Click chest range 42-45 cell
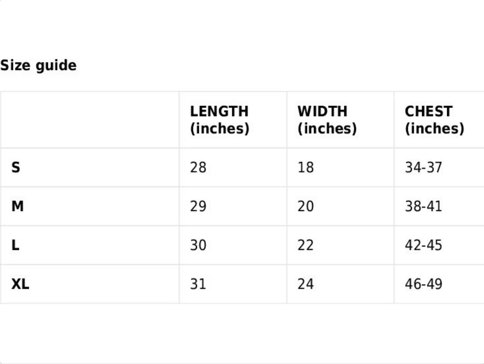 point(423,245)
